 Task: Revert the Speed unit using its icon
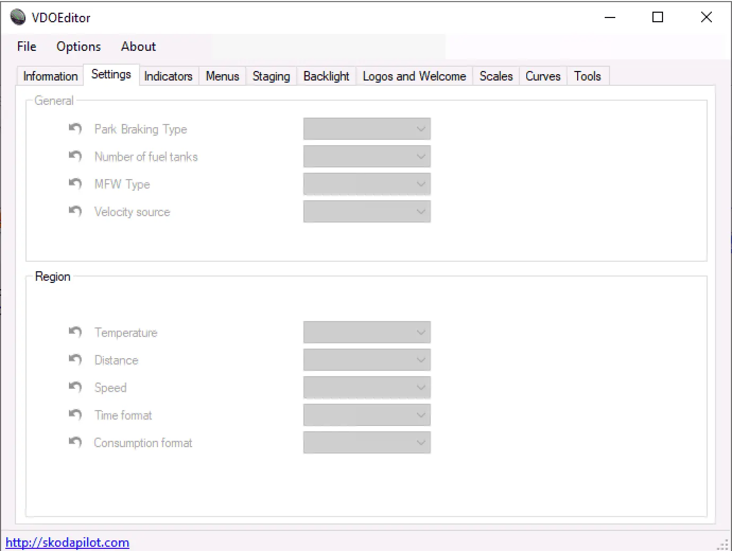[x=75, y=387]
